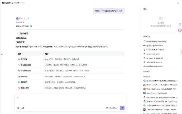The image size is (182, 114).
Task: Click the 模块 table column header
Action: pos(20,54)
